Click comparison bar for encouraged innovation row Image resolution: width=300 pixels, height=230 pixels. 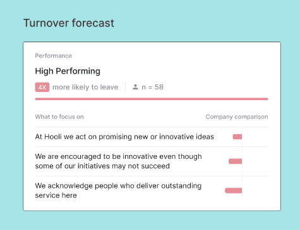pyautogui.click(x=235, y=161)
